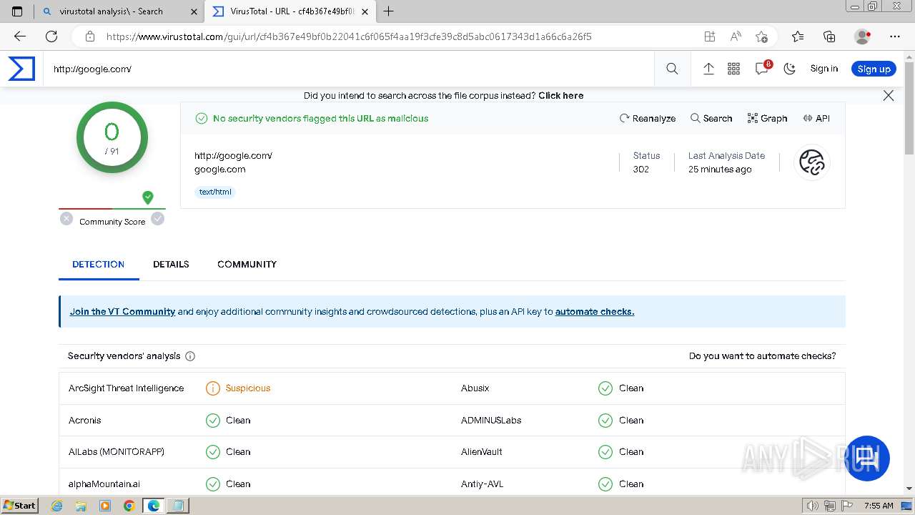Click the URL link type icon
This screenshot has width=915, height=515.
[x=812, y=162]
